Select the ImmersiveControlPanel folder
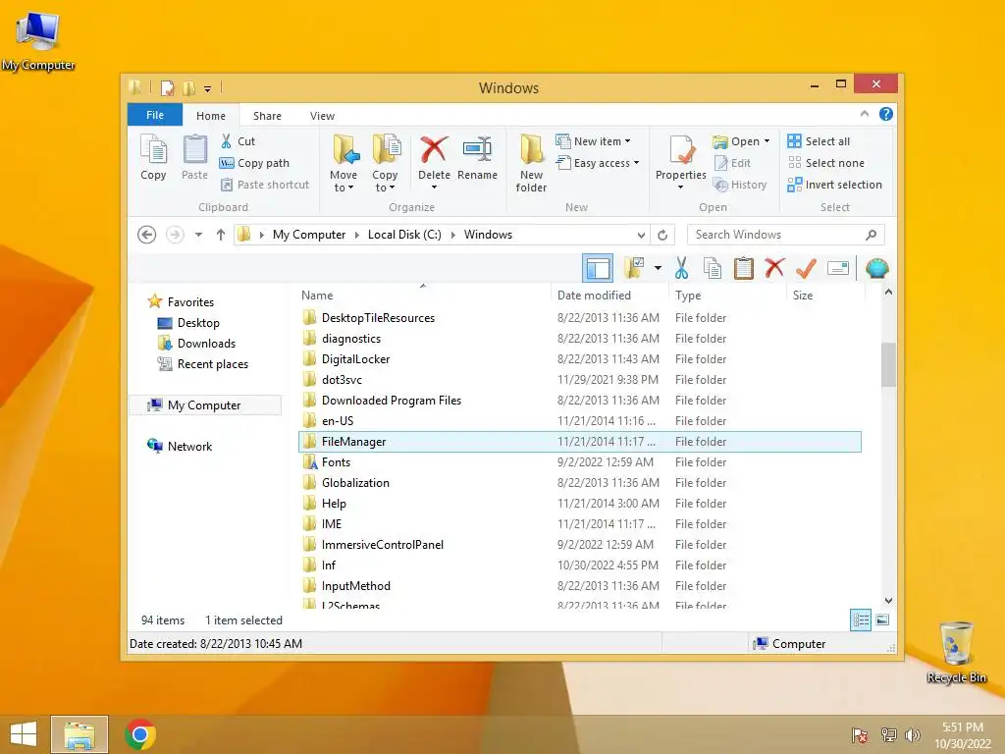 click(580, 545)
